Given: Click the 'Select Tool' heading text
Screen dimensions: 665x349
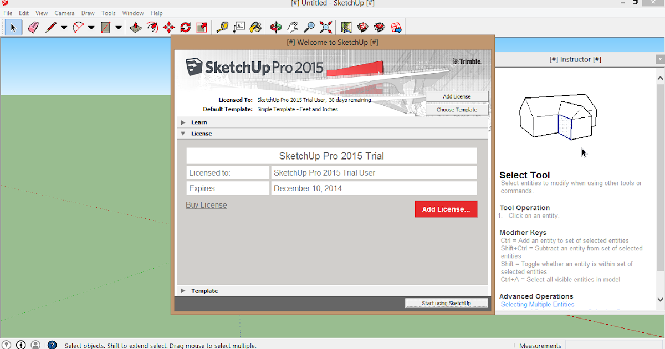Looking at the screenshot, I should (525, 175).
